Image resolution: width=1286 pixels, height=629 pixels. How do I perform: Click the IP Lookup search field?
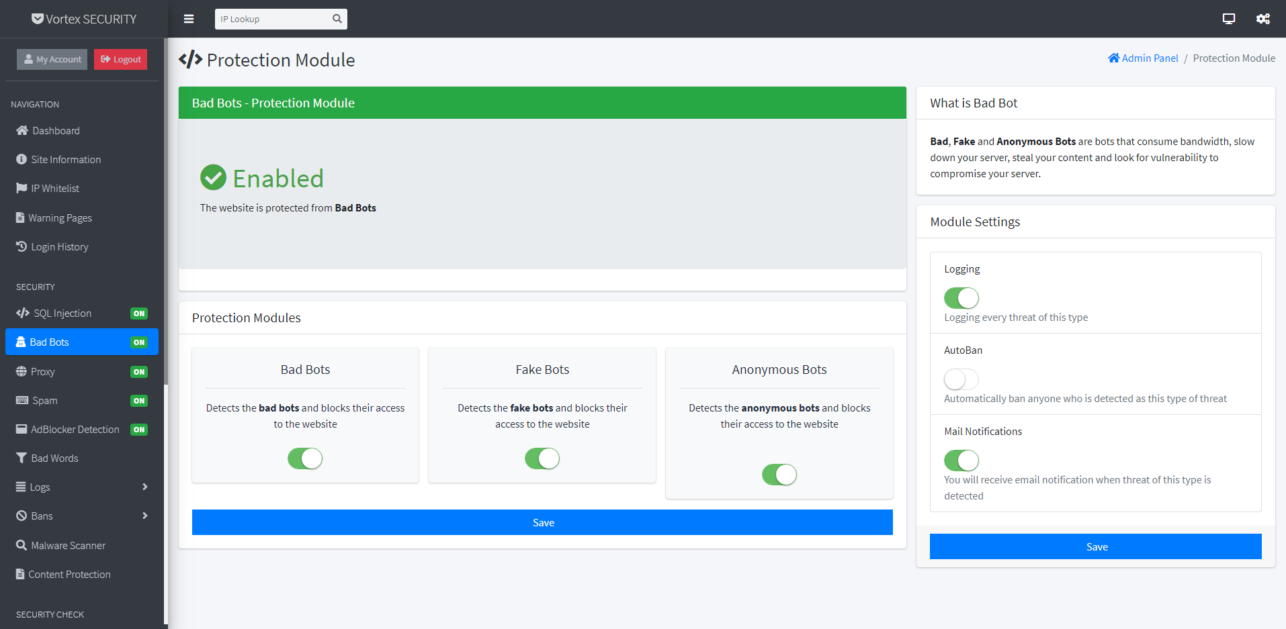272,19
